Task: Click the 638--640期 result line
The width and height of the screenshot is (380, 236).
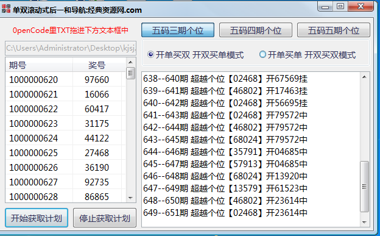Action: click(x=225, y=79)
